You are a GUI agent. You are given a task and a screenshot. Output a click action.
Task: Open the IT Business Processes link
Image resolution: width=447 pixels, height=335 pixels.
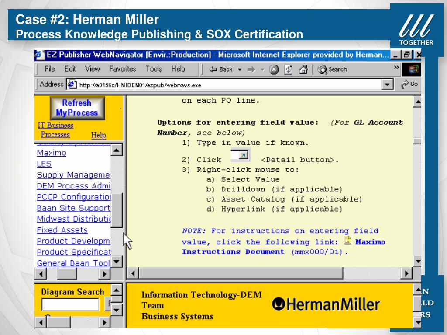pyautogui.click(x=55, y=130)
